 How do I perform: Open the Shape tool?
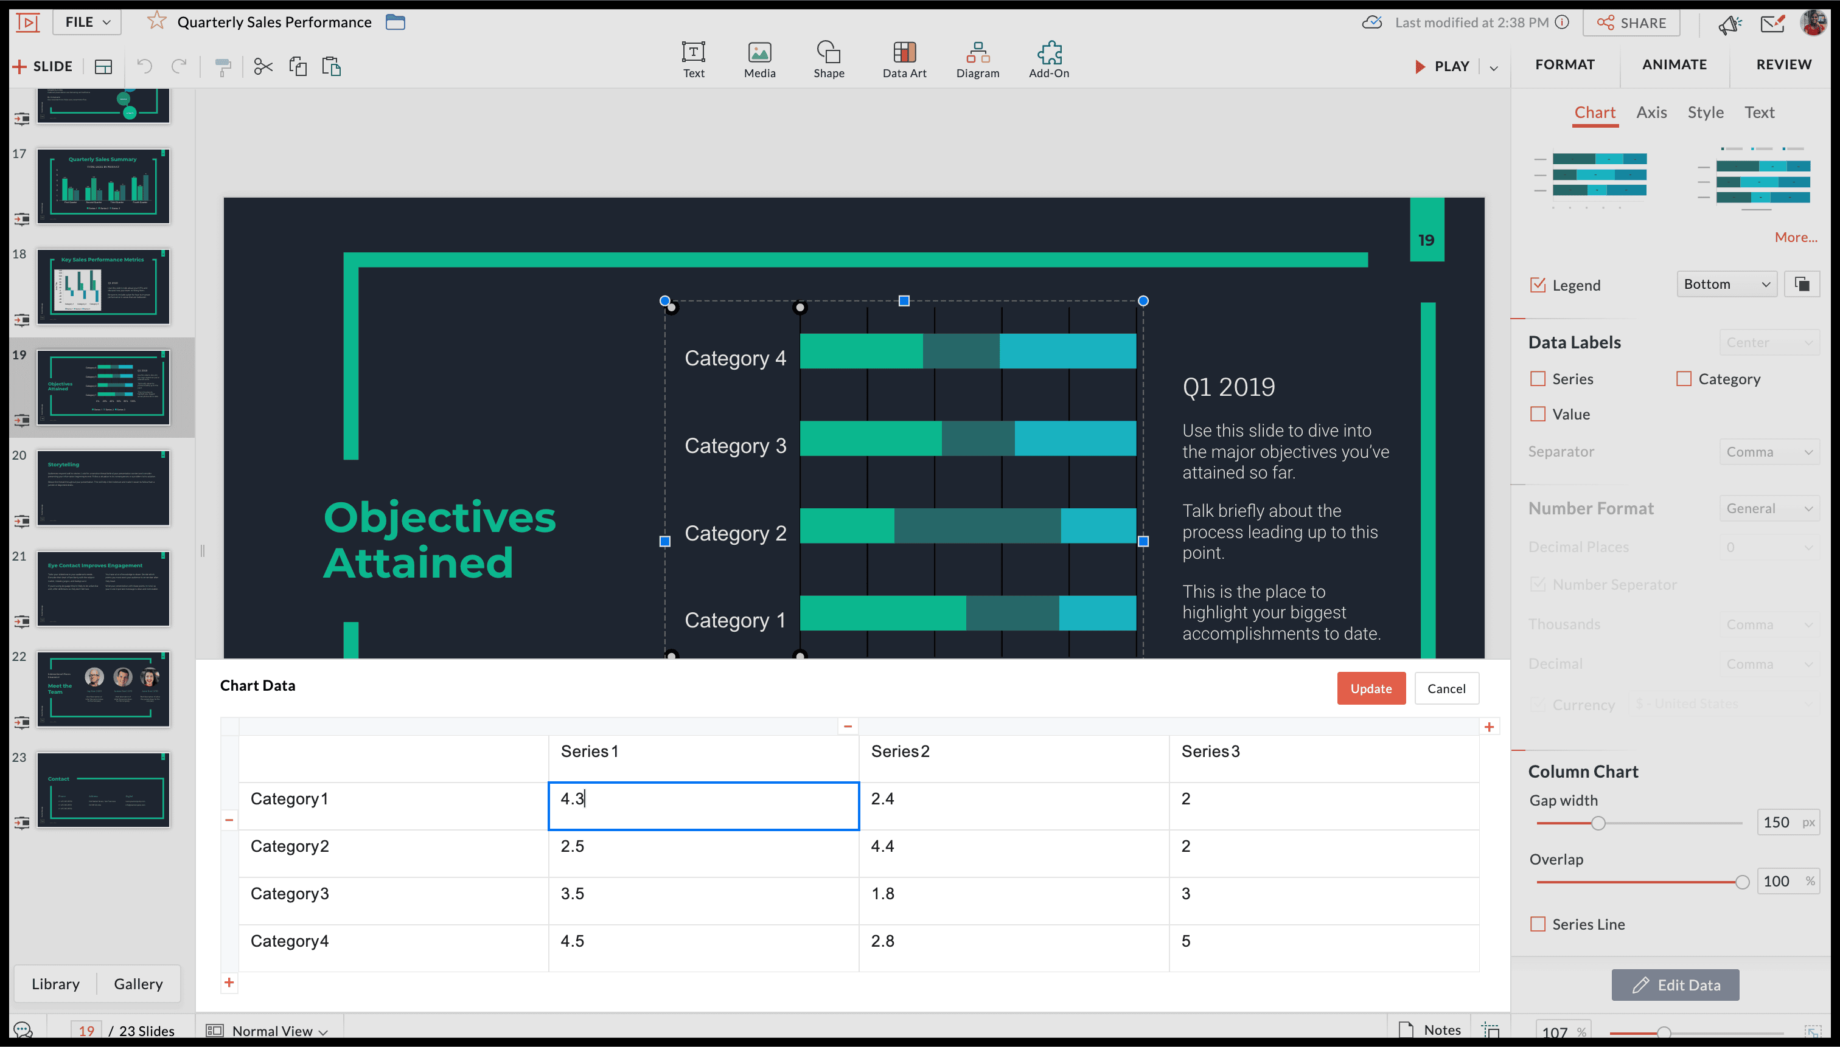coord(828,59)
